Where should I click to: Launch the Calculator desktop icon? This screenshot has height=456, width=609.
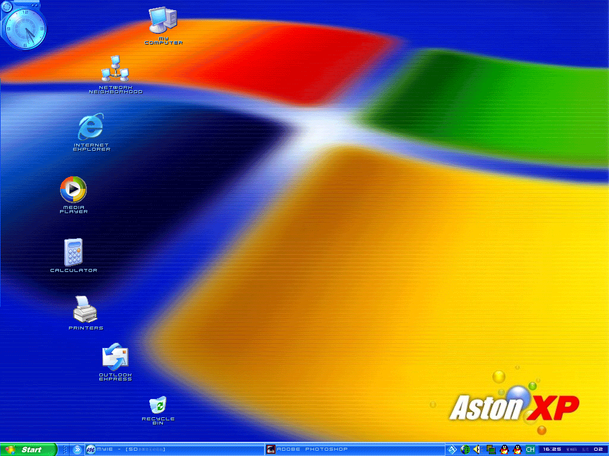(73, 252)
